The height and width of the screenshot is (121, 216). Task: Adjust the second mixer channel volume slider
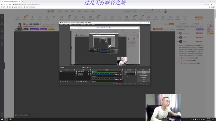click(104, 80)
